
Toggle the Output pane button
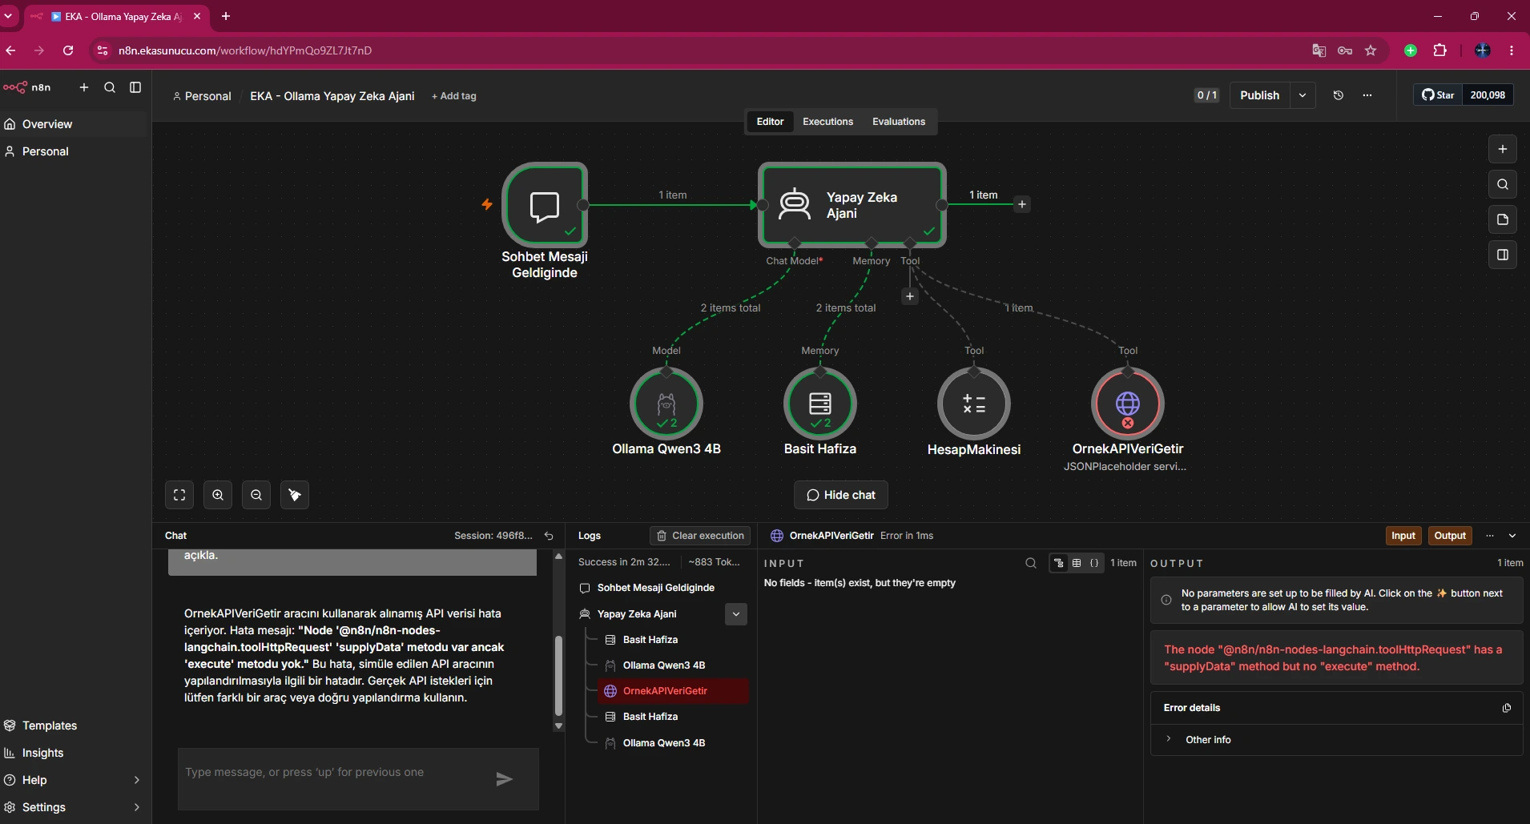pyautogui.click(x=1450, y=536)
